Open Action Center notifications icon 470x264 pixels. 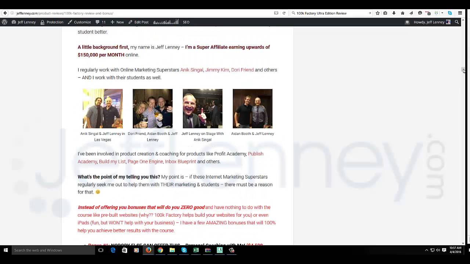click(x=444, y=250)
